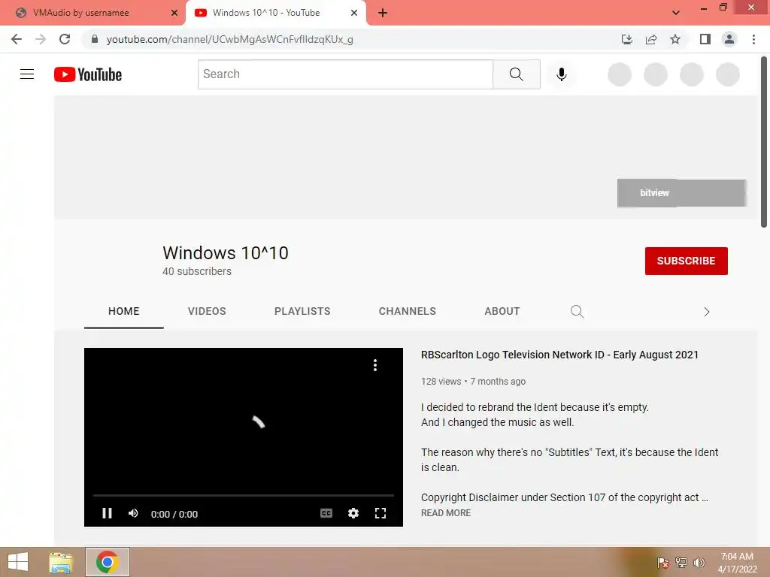Reload the YouTube page
The image size is (770, 577).
click(x=65, y=39)
